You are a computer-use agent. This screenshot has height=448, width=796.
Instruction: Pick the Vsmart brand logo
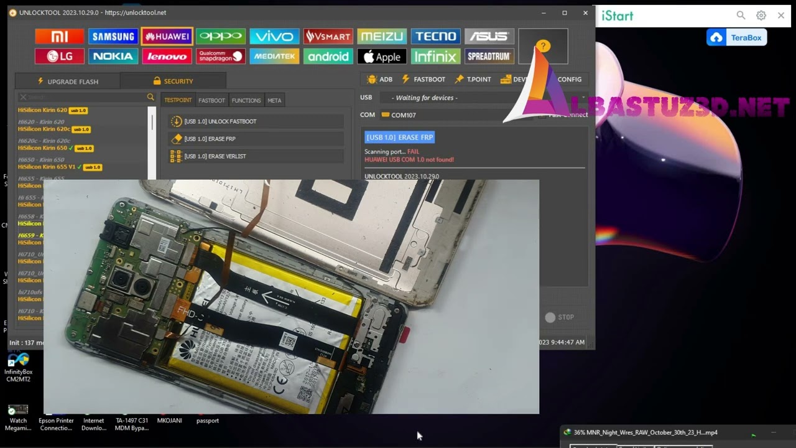click(x=328, y=37)
